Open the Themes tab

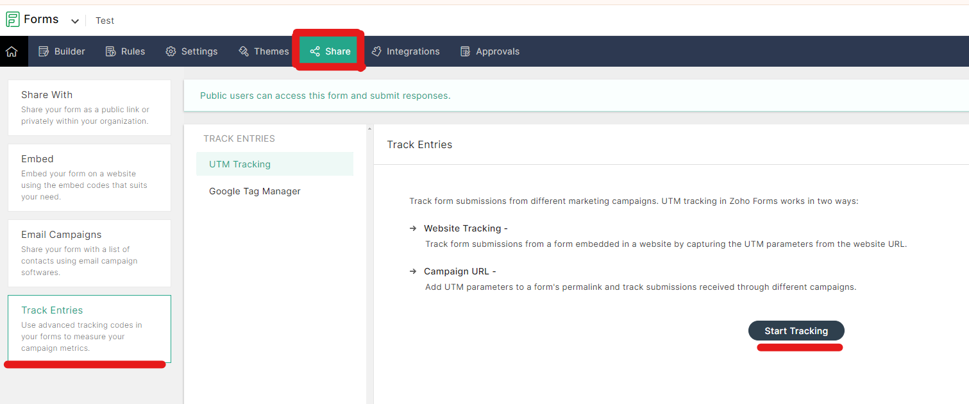[264, 51]
